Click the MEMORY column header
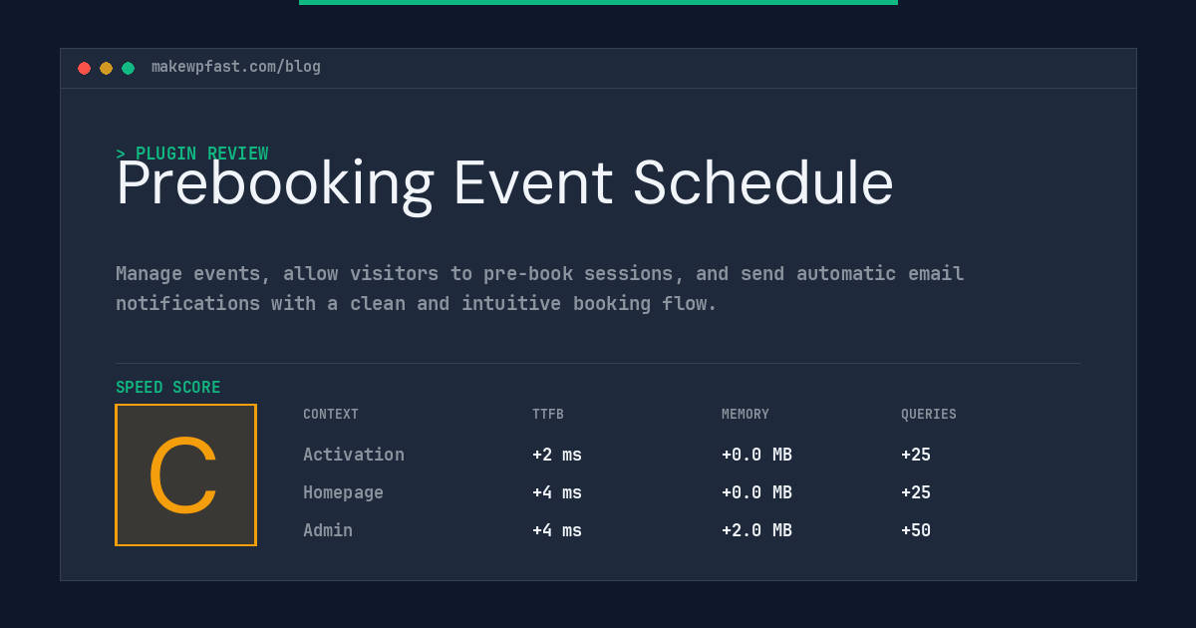Image resolution: width=1196 pixels, height=628 pixels. click(x=746, y=415)
